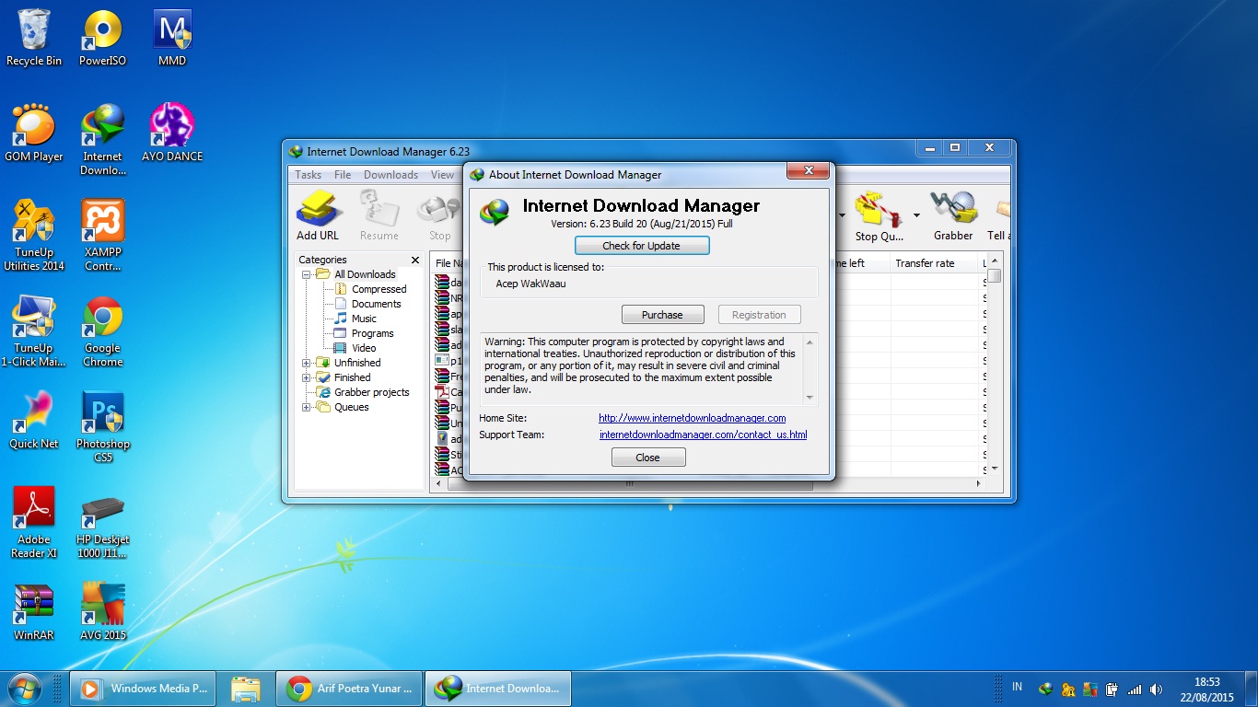Open the Downloads menu
The image size is (1258, 707).
(x=390, y=175)
